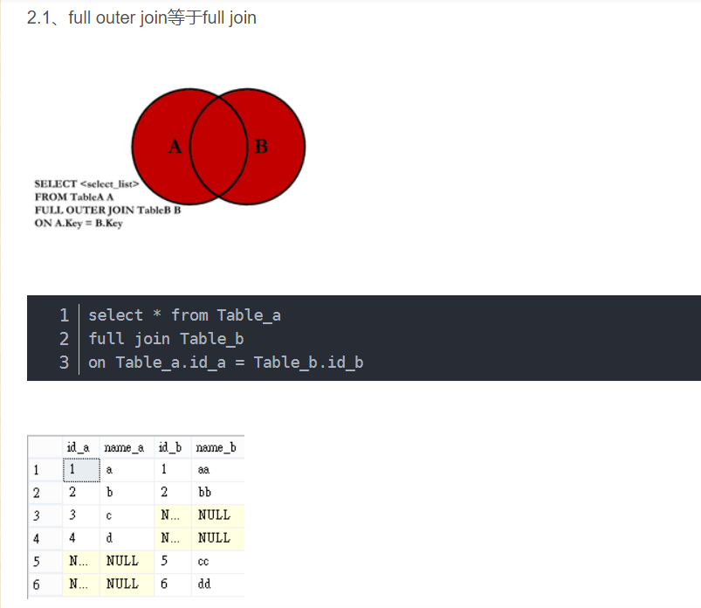Click the name_b column header
The image size is (701, 608).
(217, 447)
